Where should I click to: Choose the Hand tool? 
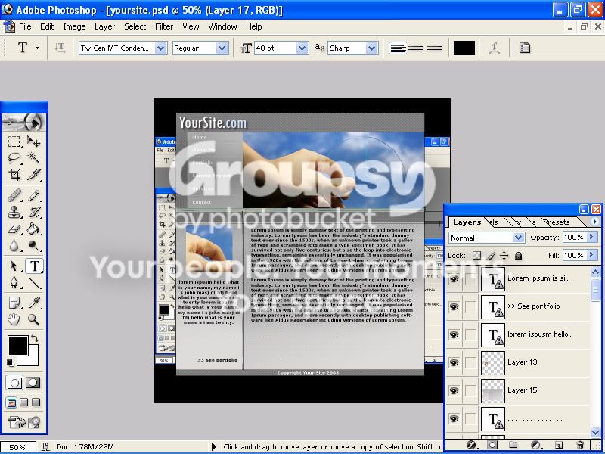pos(14,319)
